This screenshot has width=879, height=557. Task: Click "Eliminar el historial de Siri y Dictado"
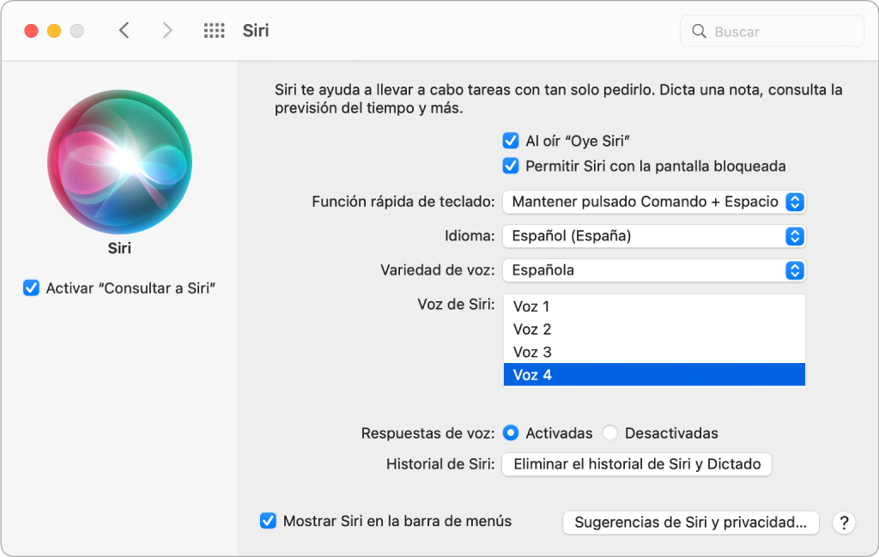636,463
